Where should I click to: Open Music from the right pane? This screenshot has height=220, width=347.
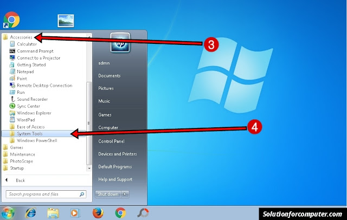coord(104,101)
